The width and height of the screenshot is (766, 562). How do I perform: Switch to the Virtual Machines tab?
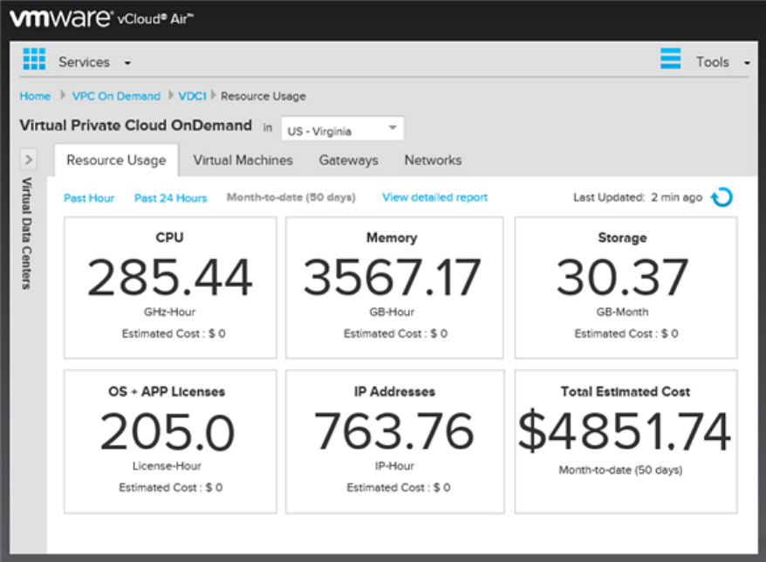[x=243, y=161]
